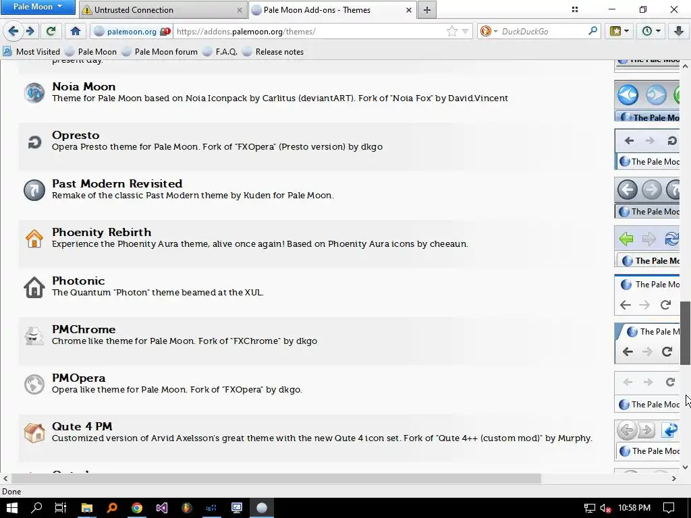The image size is (691, 518).
Task: Open the Windows notification center
Action: click(669, 508)
